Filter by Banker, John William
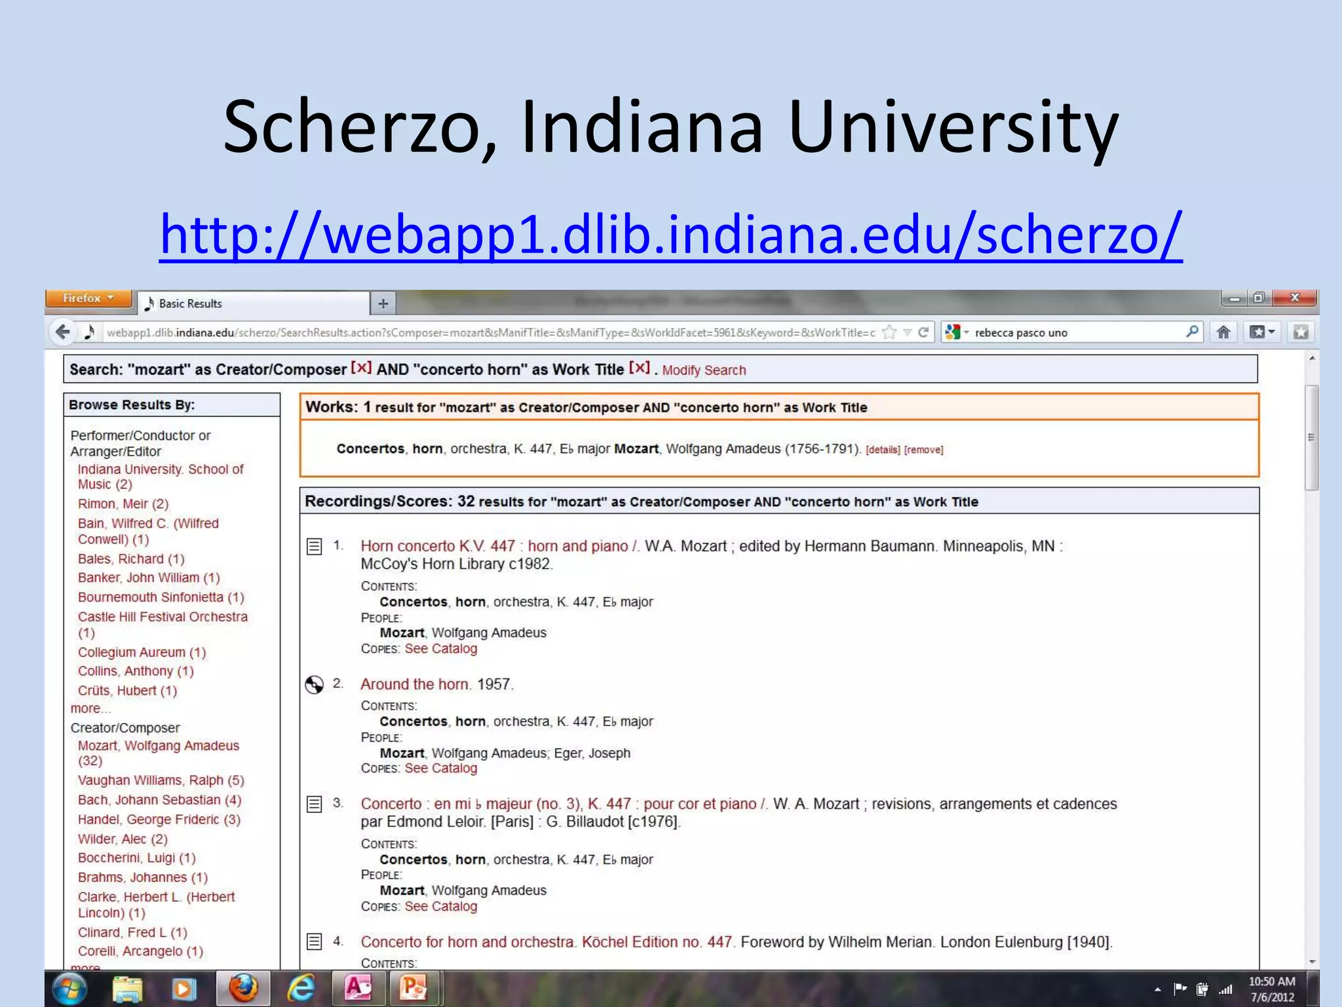 (x=149, y=578)
